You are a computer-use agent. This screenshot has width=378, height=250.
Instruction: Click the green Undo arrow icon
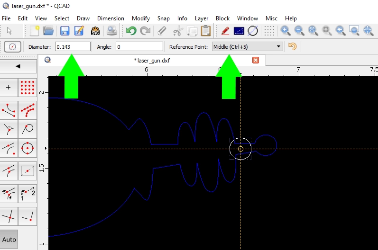(131, 31)
